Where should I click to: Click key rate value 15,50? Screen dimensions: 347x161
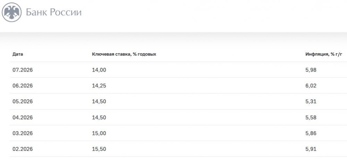click(99, 149)
